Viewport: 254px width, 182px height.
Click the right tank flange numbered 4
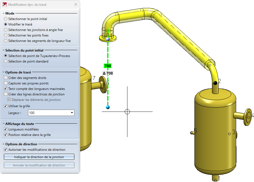click(248, 117)
